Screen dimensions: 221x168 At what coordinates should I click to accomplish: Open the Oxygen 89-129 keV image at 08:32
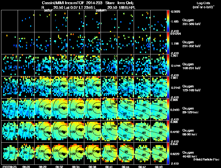[x=59, y=109]
